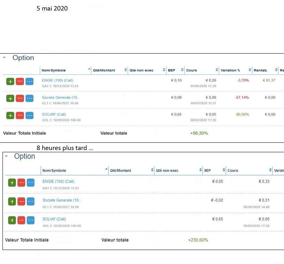Collapse the bottom Option section
The width and height of the screenshot is (284, 264).
click(6, 156)
